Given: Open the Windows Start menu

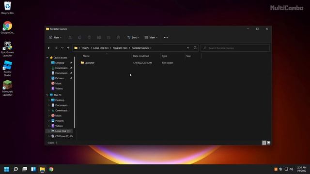Looking at the screenshot, I should (6, 169).
